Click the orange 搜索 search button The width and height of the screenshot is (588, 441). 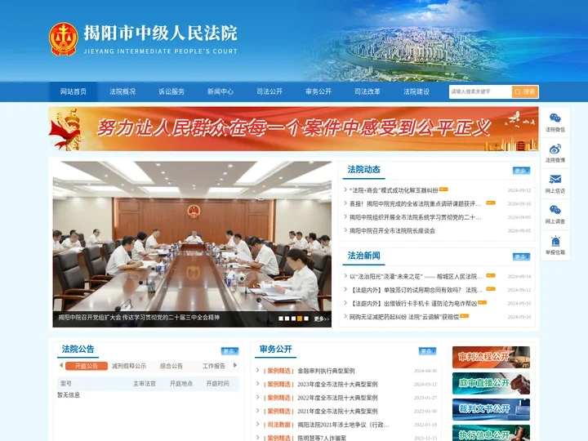525,91
